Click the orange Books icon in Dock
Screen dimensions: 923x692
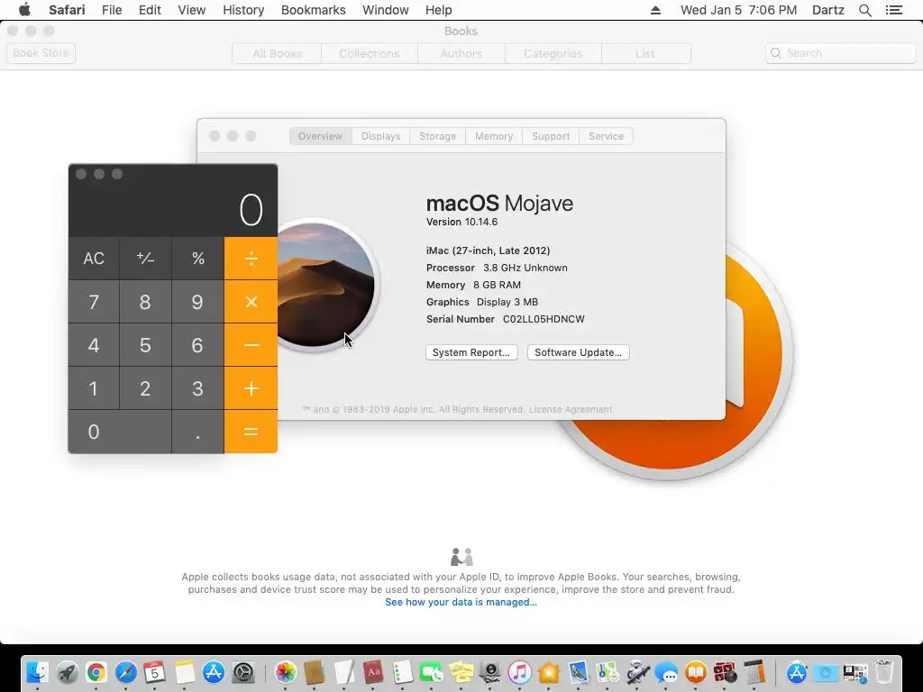point(695,672)
